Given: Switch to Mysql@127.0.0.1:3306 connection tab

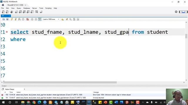Looking at the screenshot, I should pos(15,5).
